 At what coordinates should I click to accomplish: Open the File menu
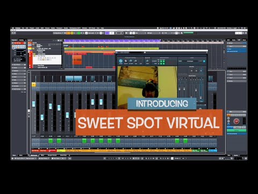click(23, 28)
